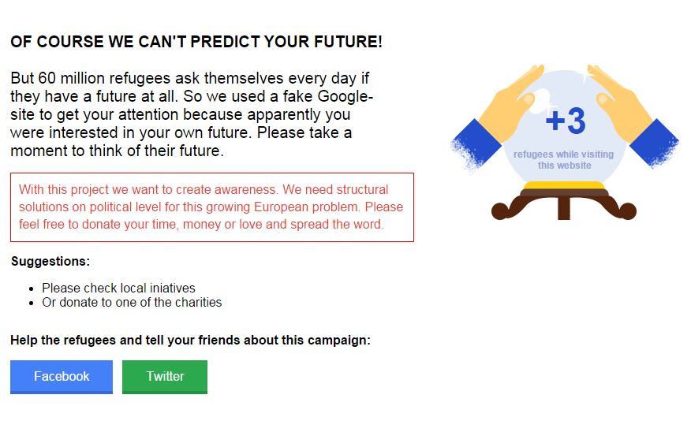Click the crystal ball's +3 counter
Screen dimensions: 691x432
coord(565,121)
